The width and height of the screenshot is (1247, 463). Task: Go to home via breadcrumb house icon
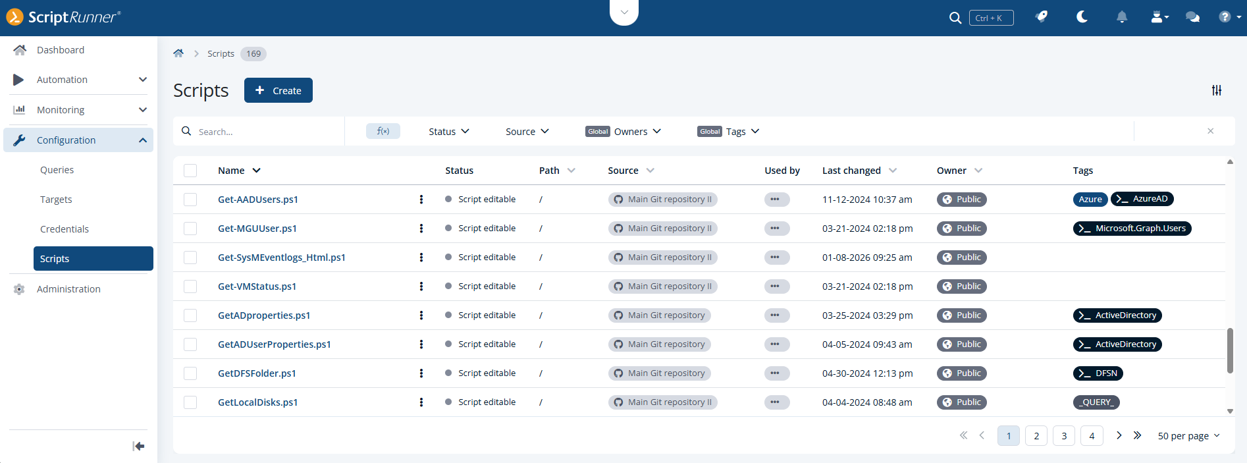[x=178, y=53]
